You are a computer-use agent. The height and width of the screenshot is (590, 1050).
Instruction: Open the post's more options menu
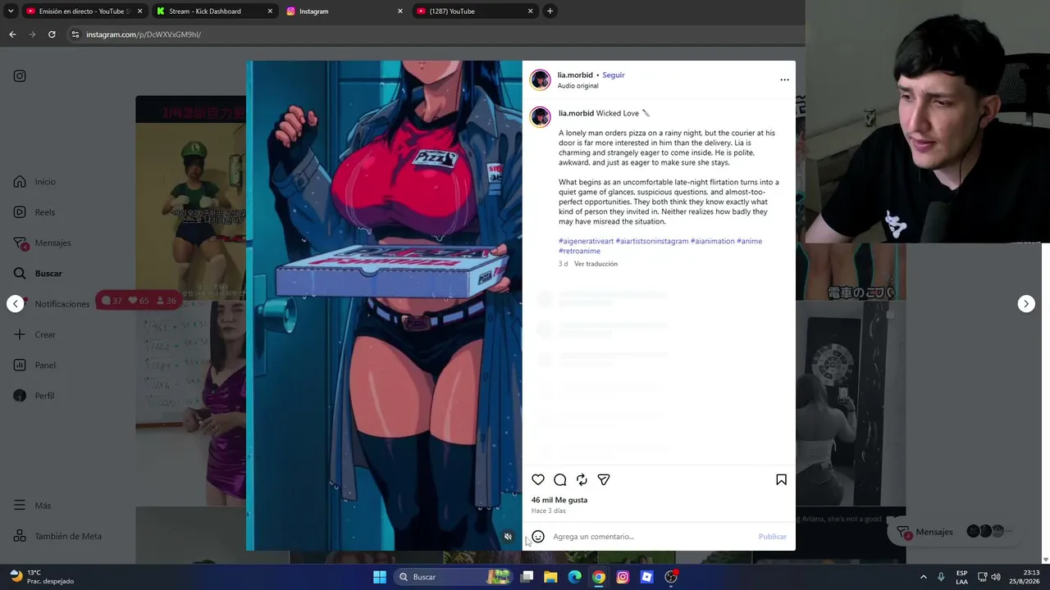[784, 79]
